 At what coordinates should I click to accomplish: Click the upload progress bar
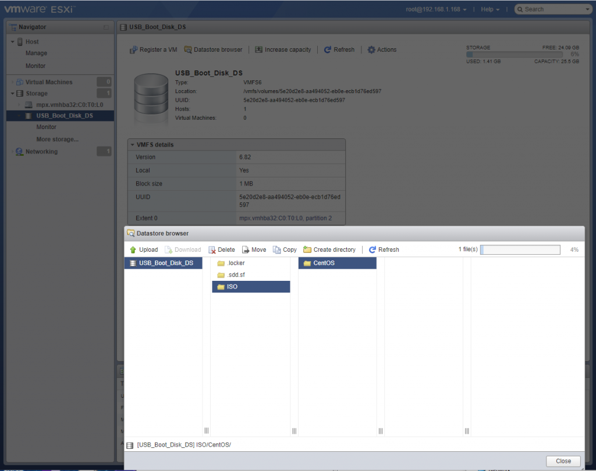click(520, 249)
